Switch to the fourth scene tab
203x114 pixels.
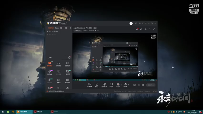point(66,28)
